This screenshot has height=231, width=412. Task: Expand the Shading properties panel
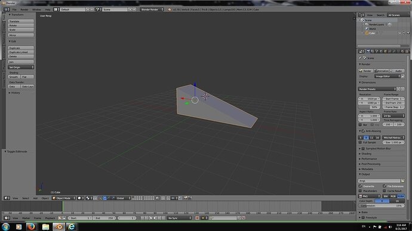[x=365, y=154]
